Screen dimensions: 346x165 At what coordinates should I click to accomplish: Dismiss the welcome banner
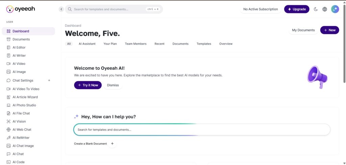[113, 85]
